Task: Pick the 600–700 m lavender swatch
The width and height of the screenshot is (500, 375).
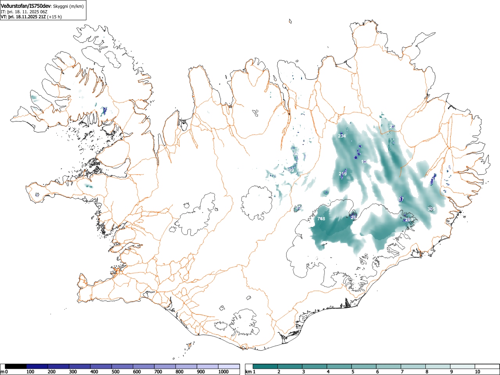Action: (x=144, y=366)
